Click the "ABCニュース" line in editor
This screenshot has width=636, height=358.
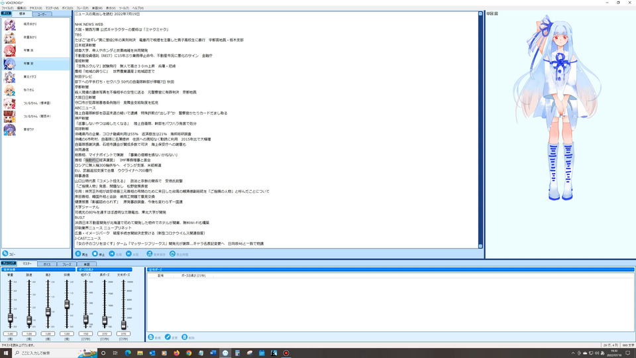click(x=85, y=108)
